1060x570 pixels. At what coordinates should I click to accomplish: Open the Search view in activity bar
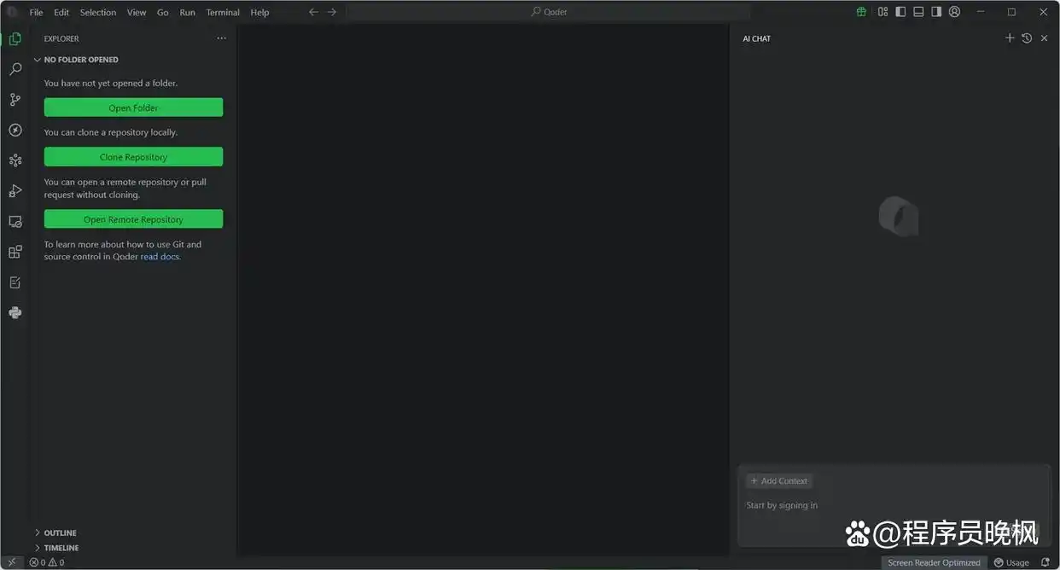point(15,69)
